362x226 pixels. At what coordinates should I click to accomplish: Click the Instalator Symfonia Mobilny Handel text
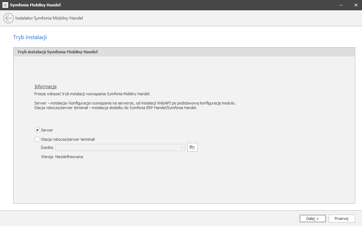(x=49, y=18)
